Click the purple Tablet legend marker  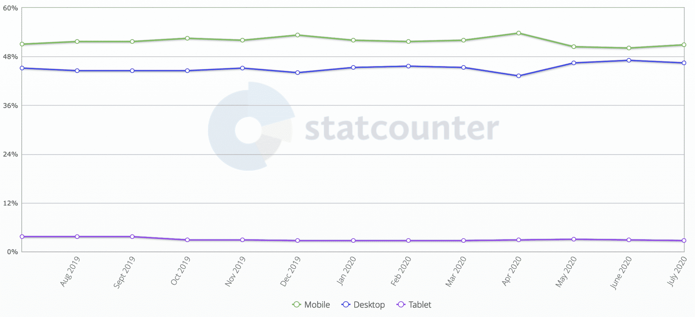point(401,304)
